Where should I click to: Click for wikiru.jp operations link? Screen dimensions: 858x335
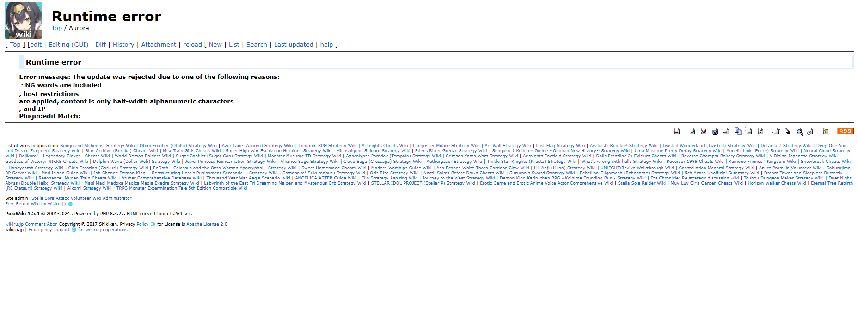tap(103, 230)
